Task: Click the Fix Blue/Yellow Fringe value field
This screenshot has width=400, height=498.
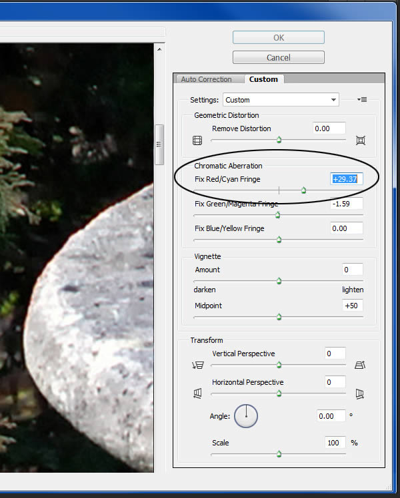Action: click(347, 228)
